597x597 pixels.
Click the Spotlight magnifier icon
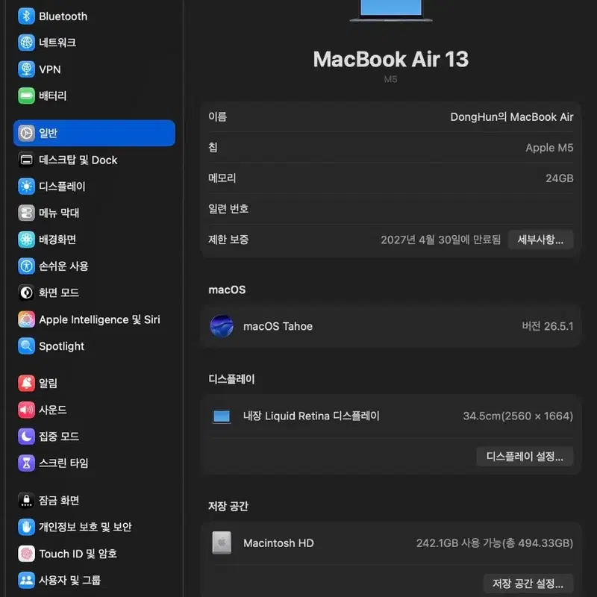(26, 346)
